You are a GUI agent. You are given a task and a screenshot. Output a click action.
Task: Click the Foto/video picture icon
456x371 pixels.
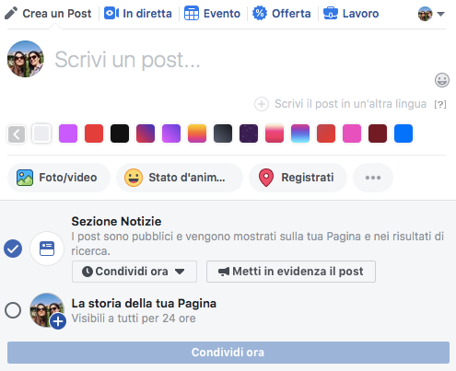tap(25, 178)
